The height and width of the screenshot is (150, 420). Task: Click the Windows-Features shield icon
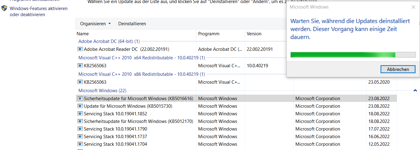[4, 9]
